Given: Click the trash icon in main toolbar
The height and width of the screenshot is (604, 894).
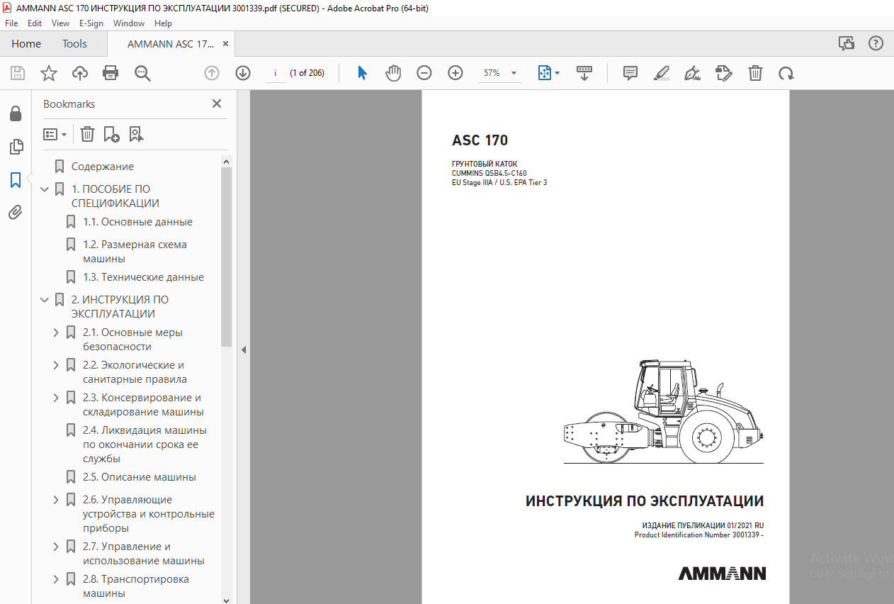Looking at the screenshot, I should 756,73.
